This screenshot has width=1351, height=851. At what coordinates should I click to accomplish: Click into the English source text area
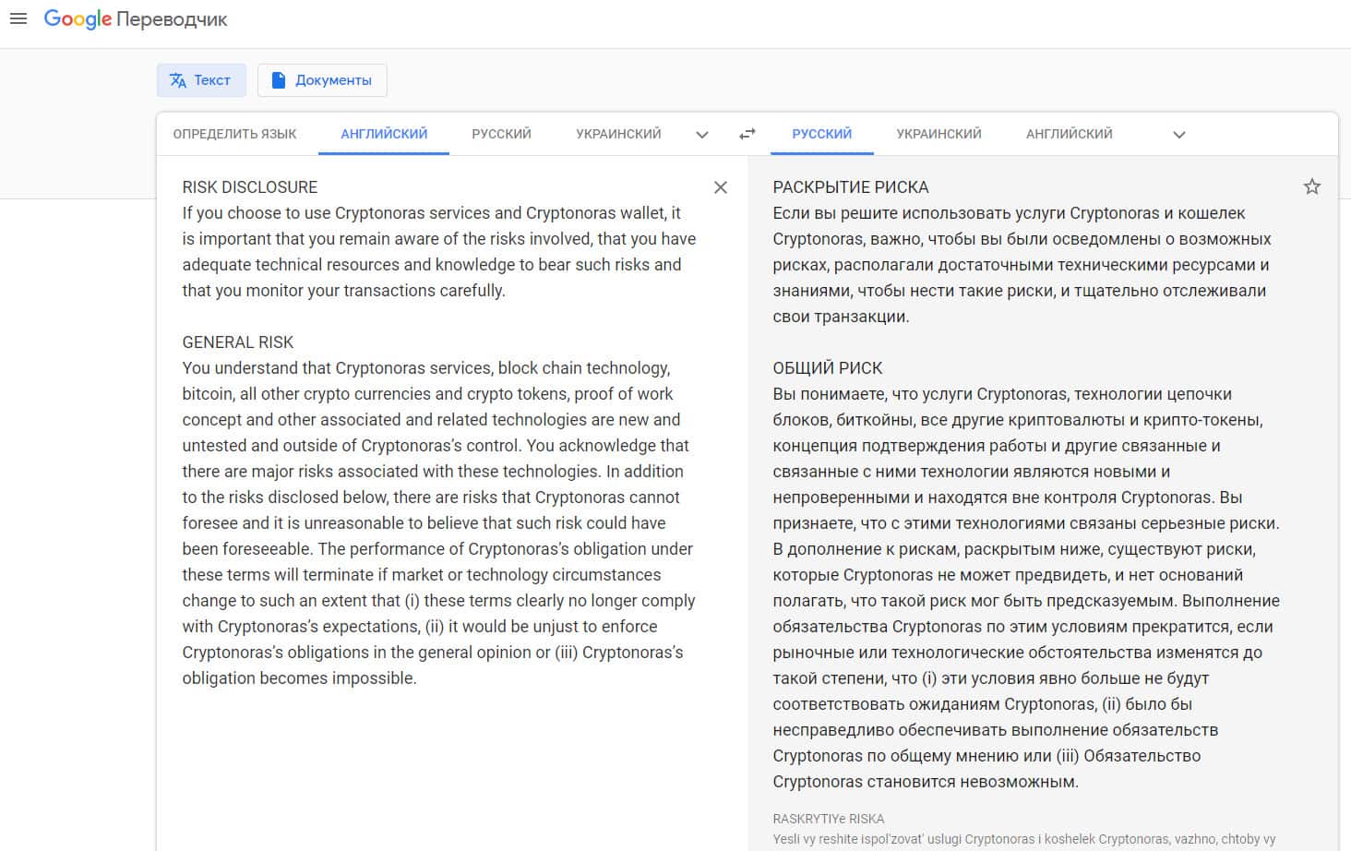point(439,432)
